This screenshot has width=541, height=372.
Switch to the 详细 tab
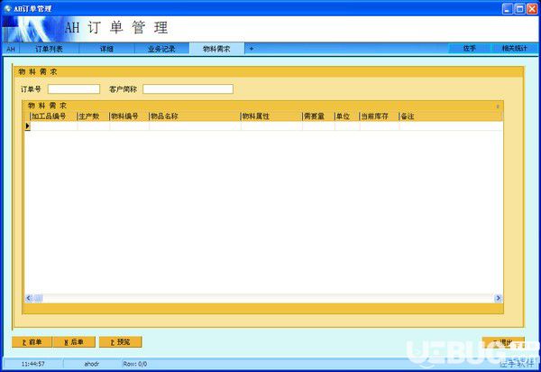click(106, 49)
